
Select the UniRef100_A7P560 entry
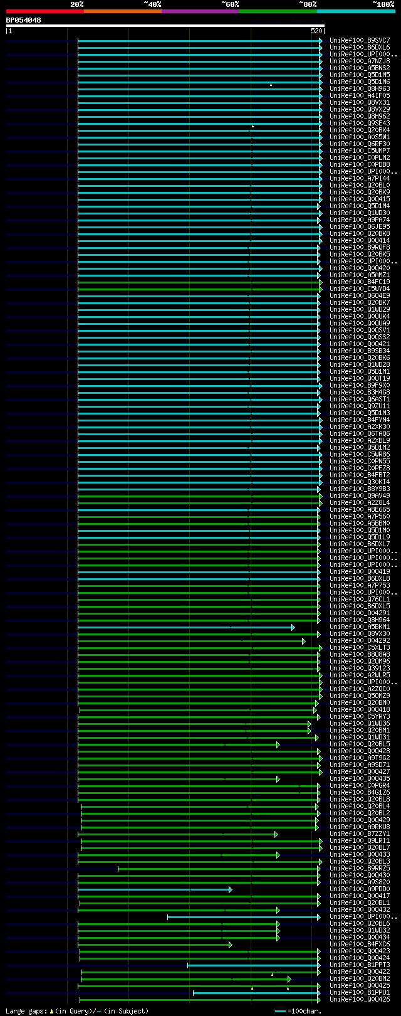pos(360,516)
